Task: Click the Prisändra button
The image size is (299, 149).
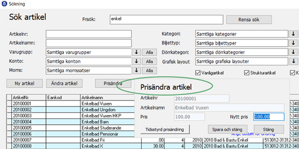Action: click(x=113, y=84)
